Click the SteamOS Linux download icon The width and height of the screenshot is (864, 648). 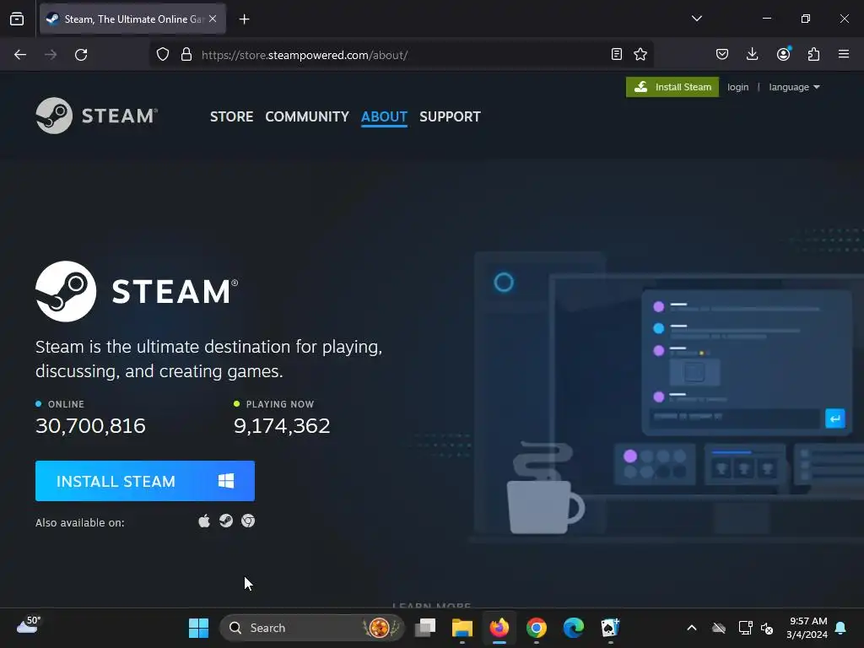226,521
